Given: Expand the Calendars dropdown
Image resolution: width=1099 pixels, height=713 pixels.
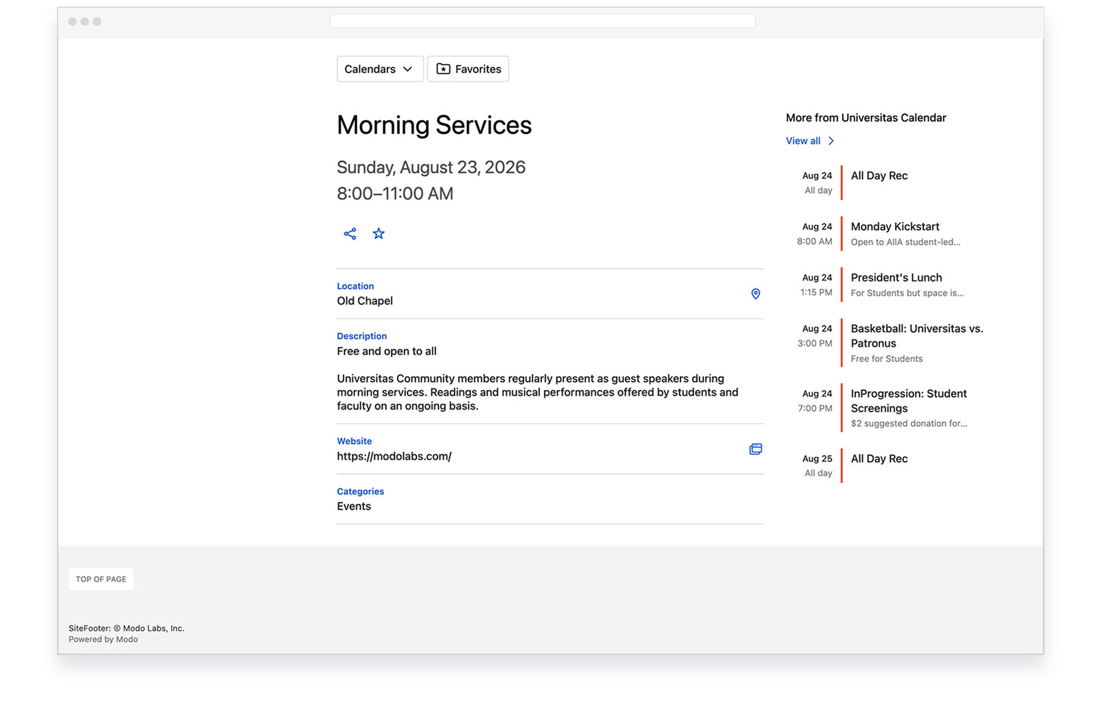Looking at the screenshot, I should [x=380, y=69].
